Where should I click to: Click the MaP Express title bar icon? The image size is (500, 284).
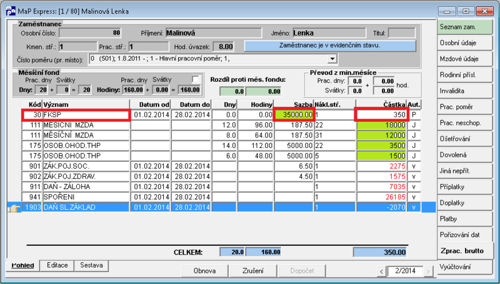point(11,11)
